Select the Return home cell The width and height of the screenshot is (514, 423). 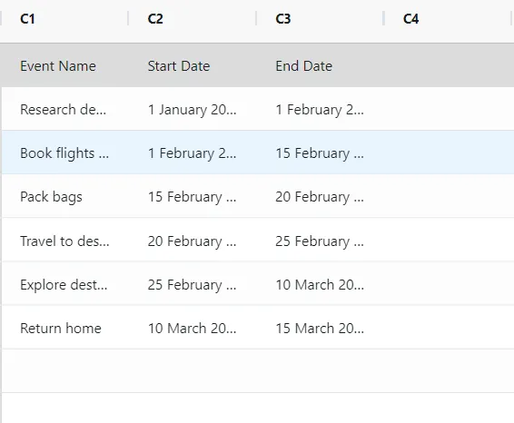(x=64, y=328)
